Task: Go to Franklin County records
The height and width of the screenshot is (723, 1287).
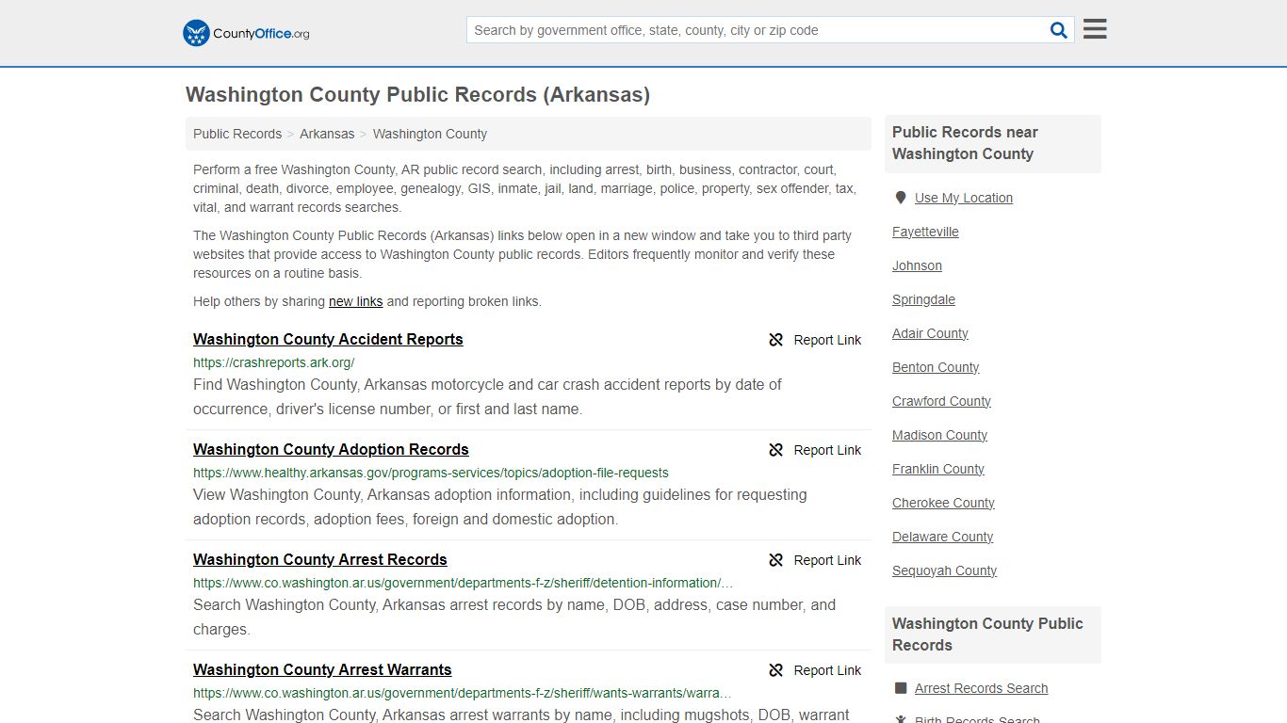Action: [x=938, y=469]
